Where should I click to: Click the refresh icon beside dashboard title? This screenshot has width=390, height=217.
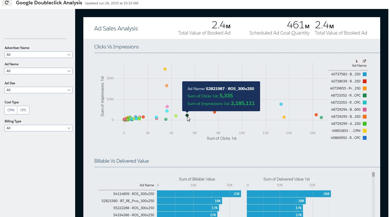pyautogui.click(x=7, y=3)
